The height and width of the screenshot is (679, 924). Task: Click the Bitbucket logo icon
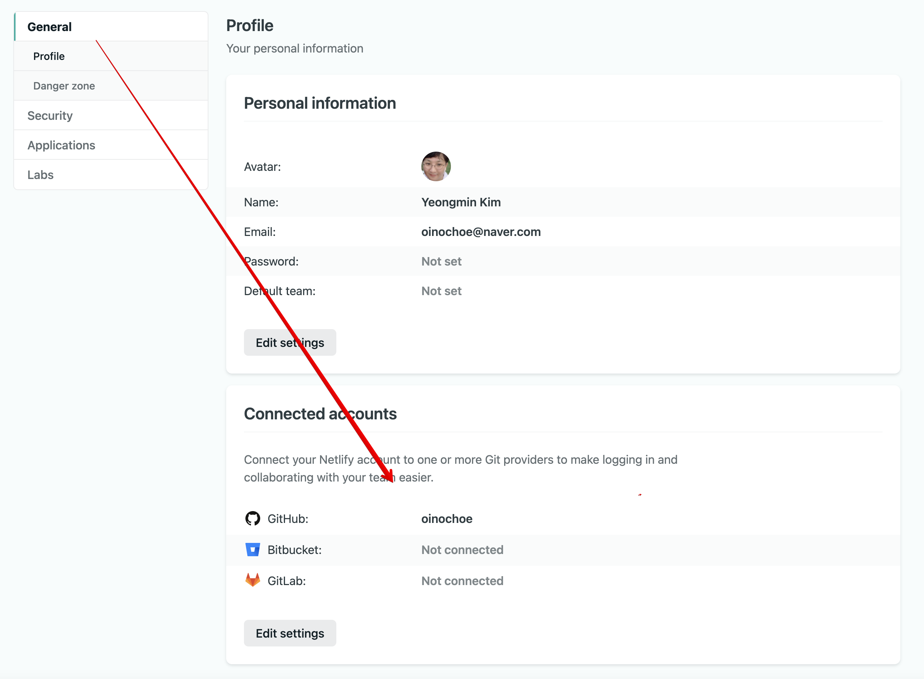coord(252,550)
